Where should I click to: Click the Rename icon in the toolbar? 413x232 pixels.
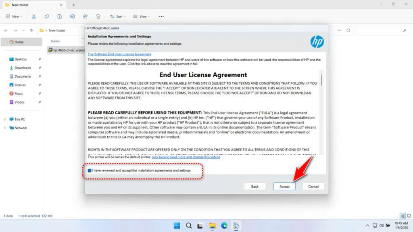tap(73, 16)
